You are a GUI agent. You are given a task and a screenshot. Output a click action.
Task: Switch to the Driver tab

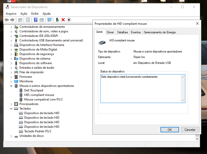point(110,32)
